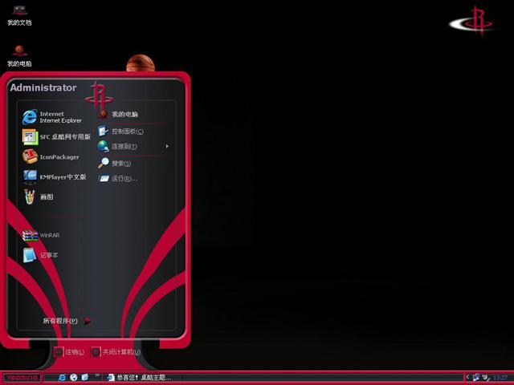Open the 我的电脑 desktop icon
Screen dimensions: 514x385
(x=19, y=55)
